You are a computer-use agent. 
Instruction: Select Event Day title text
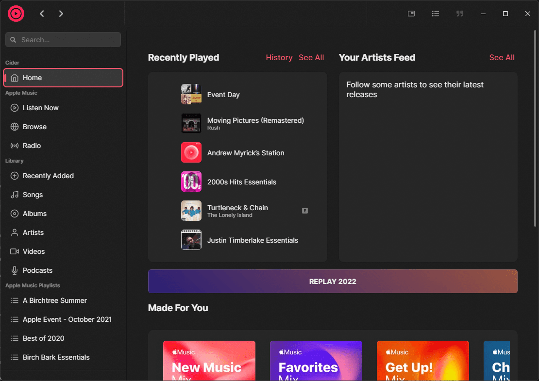223,95
